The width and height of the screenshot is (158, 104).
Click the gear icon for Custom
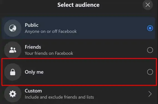[13, 94]
